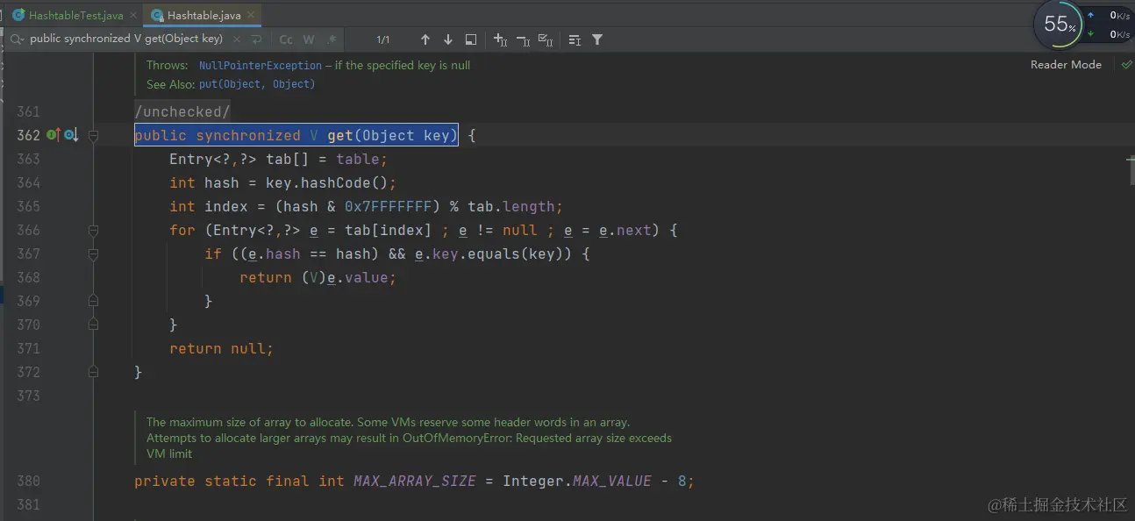Toggle Regex search option
Image resolution: width=1135 pixels, height=521 pixels.
pyautogui.click(x=332, y=39)
